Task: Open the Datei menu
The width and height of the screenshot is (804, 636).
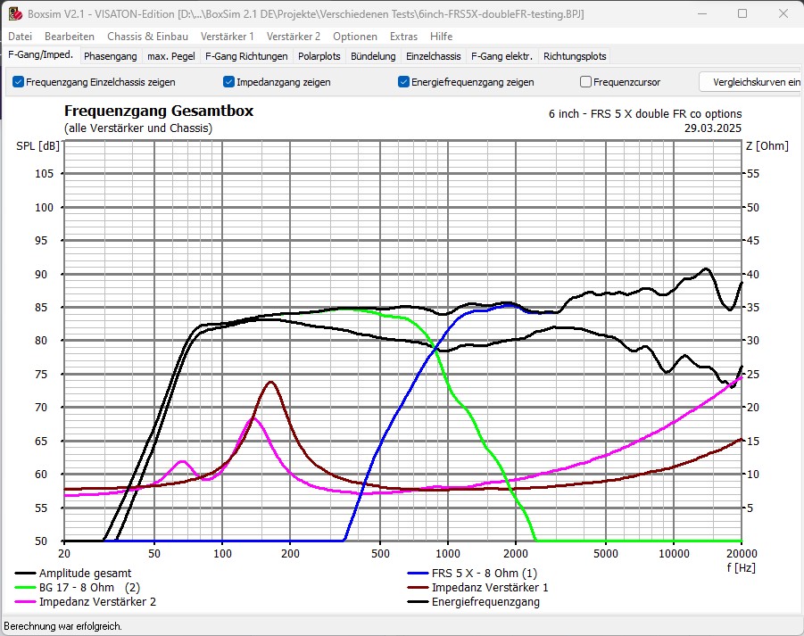Action: click(x=20, y=37)
